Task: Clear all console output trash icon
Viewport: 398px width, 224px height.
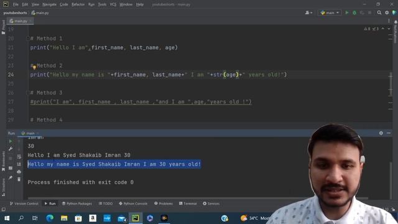Action: click(x=19, y=179)
